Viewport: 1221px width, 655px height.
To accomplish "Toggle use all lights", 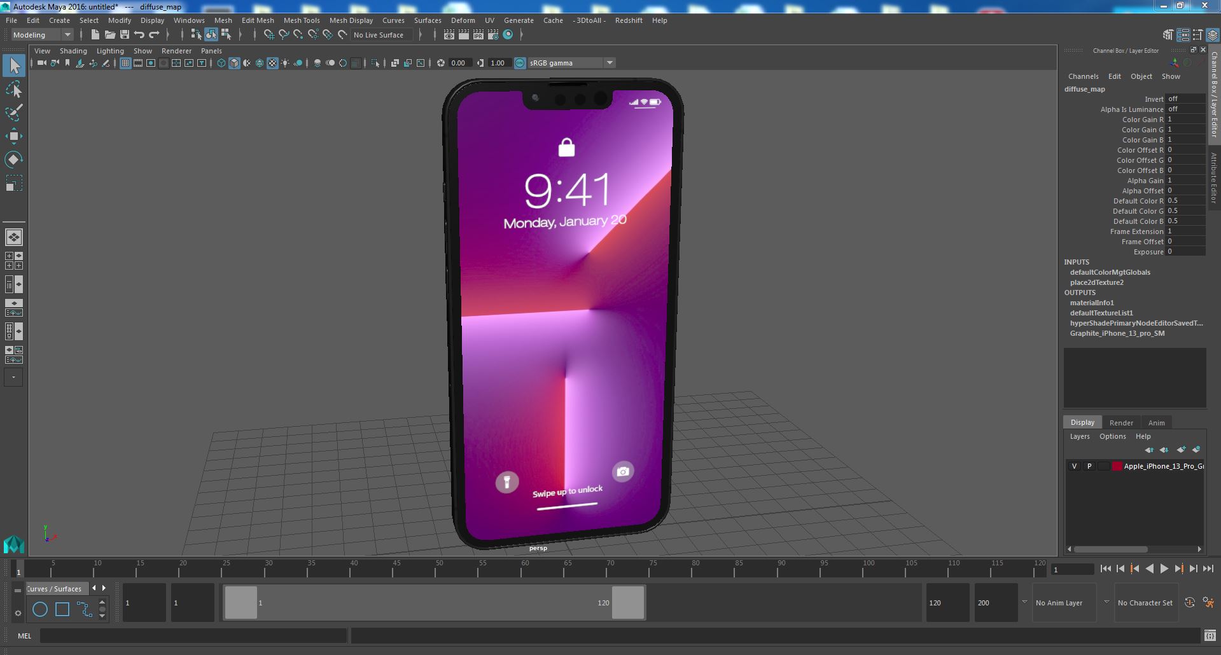I will [x=285, y=63].
